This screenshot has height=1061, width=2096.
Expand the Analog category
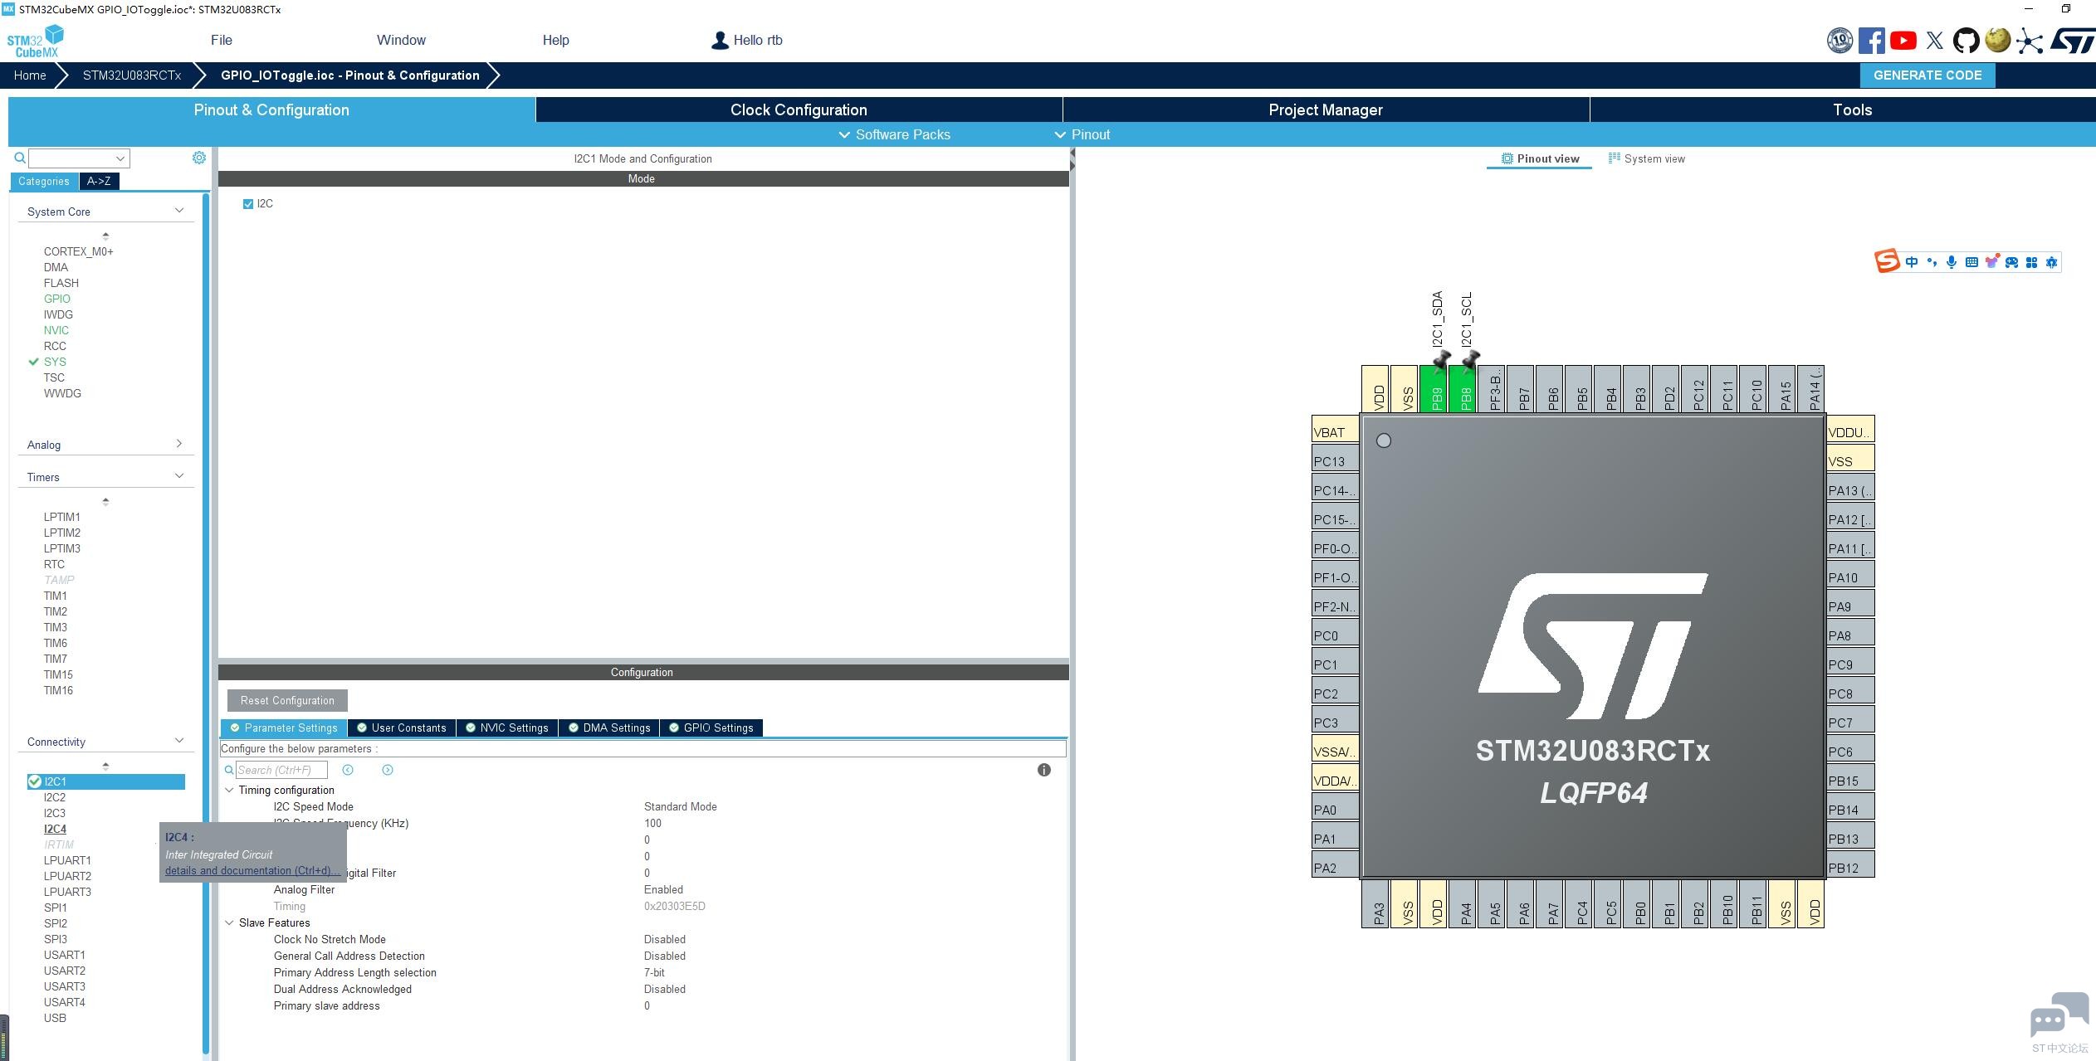179,444
